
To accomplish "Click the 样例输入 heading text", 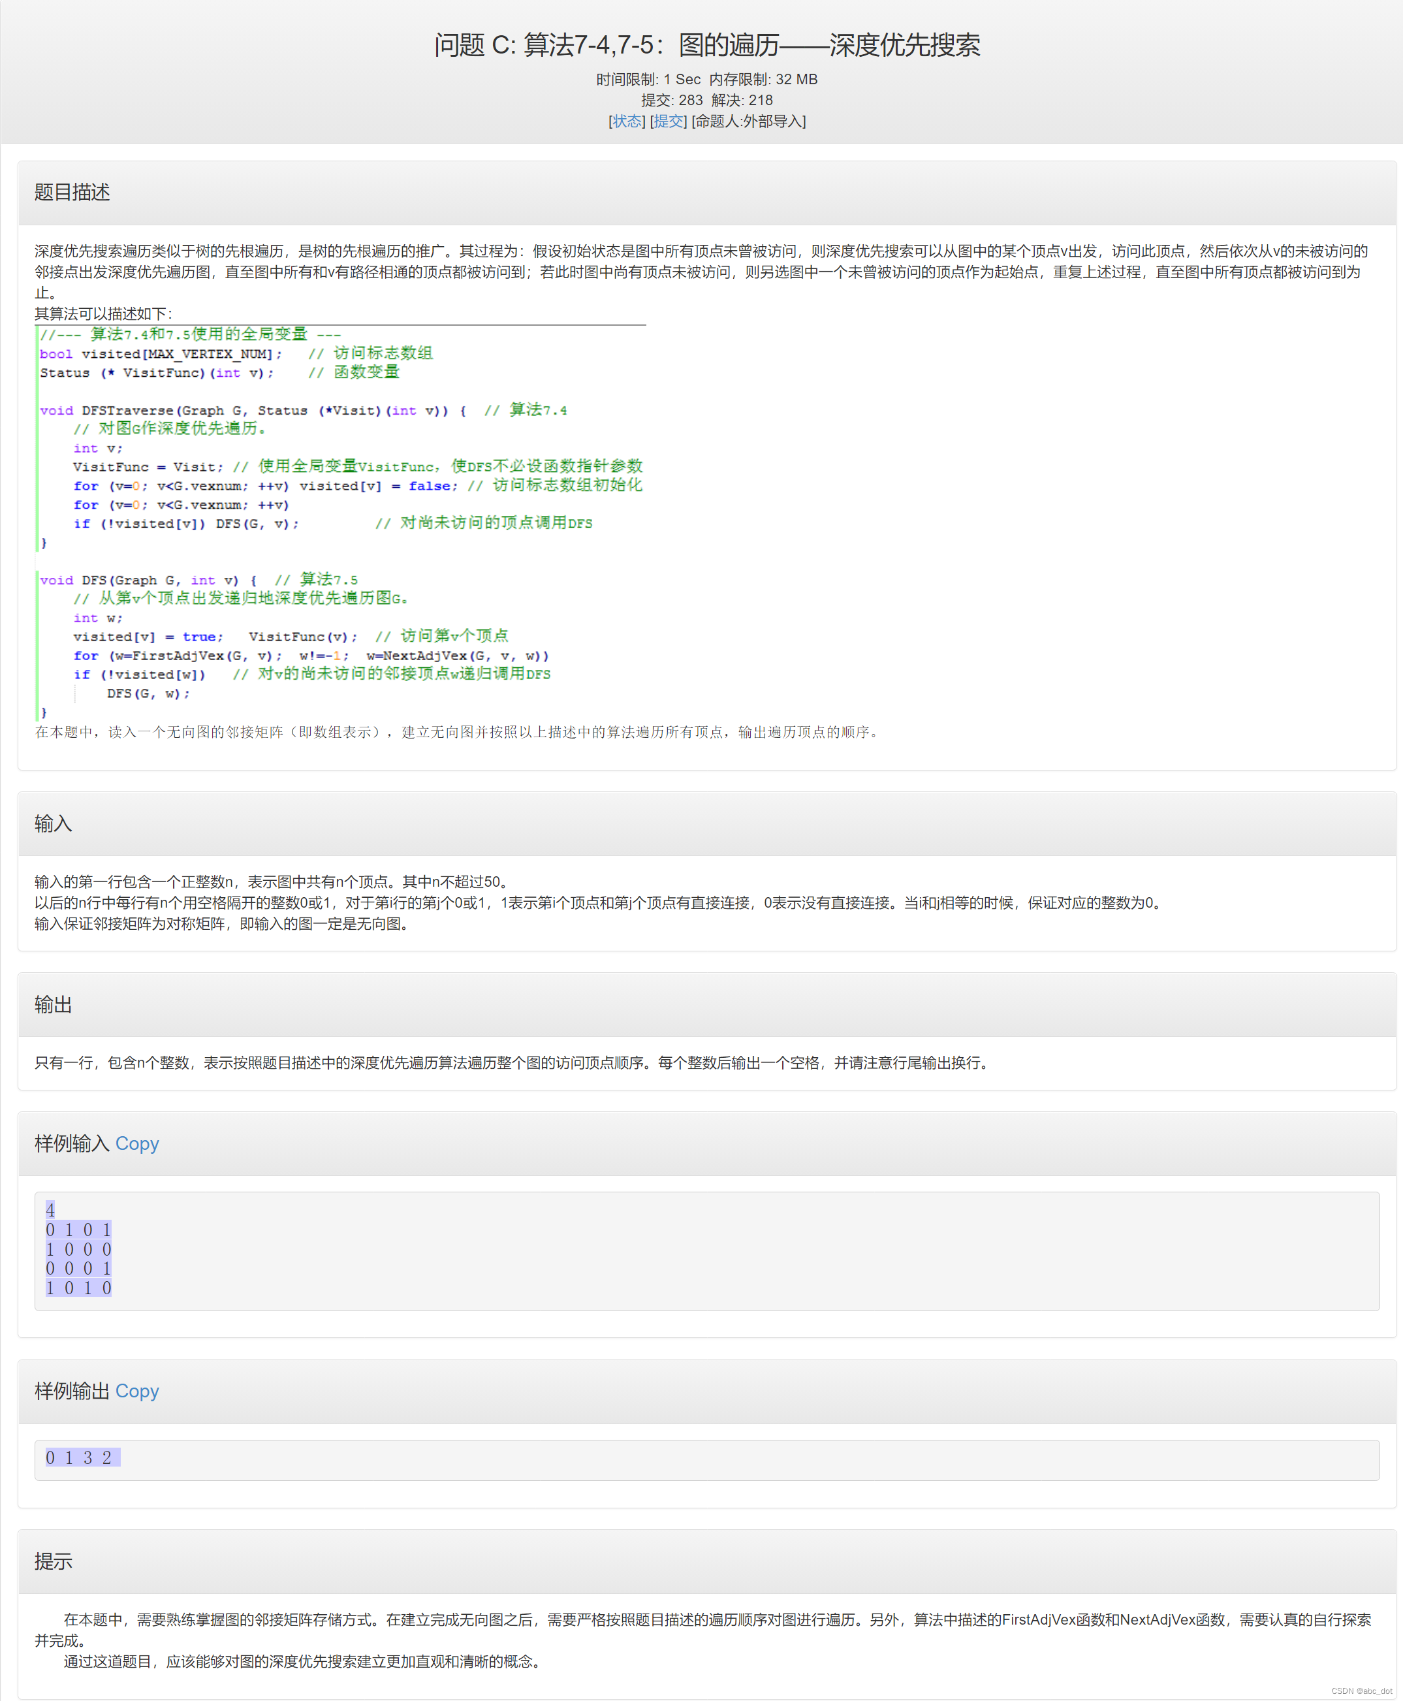I will [x=72, y=1143].
